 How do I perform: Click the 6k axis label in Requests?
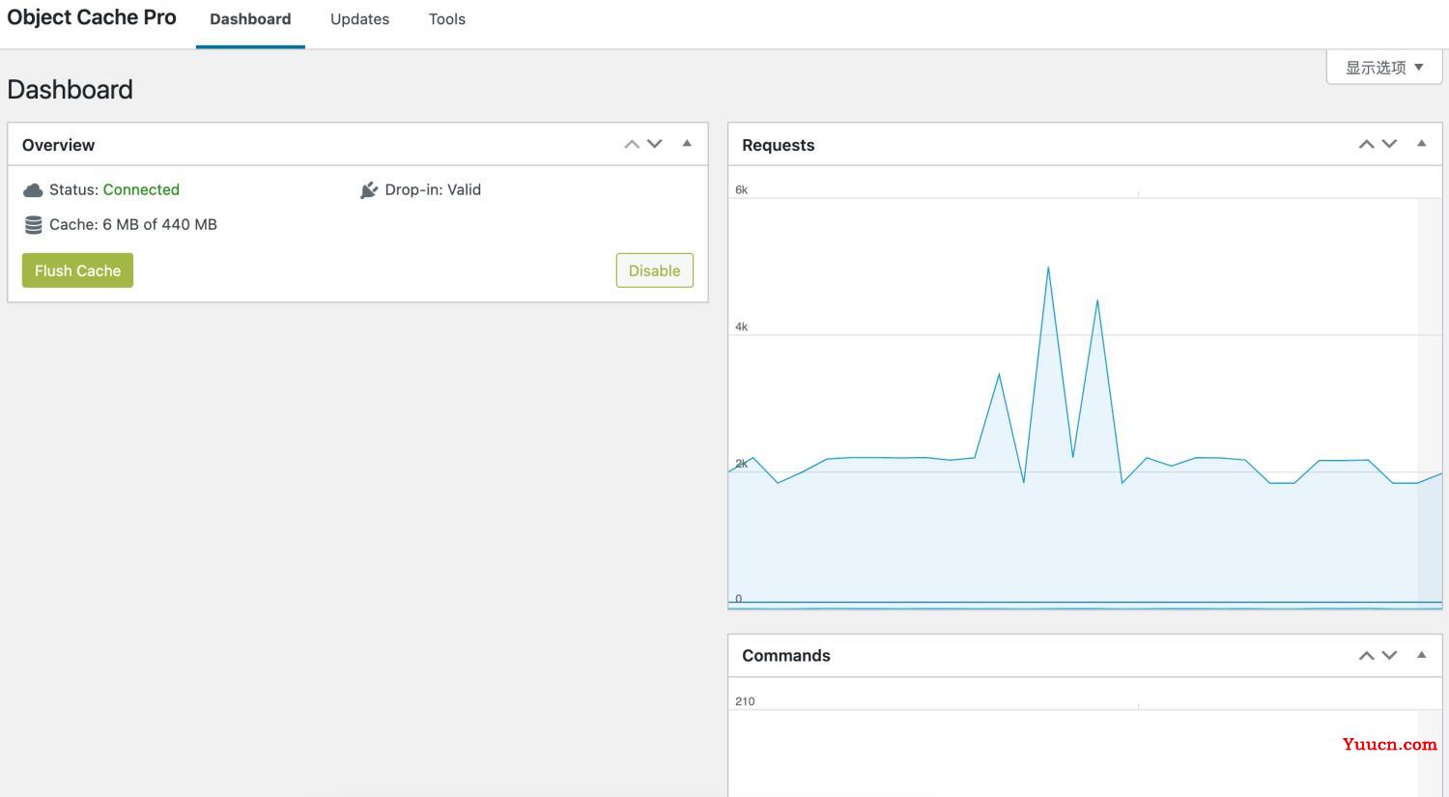tap(741, 189)
